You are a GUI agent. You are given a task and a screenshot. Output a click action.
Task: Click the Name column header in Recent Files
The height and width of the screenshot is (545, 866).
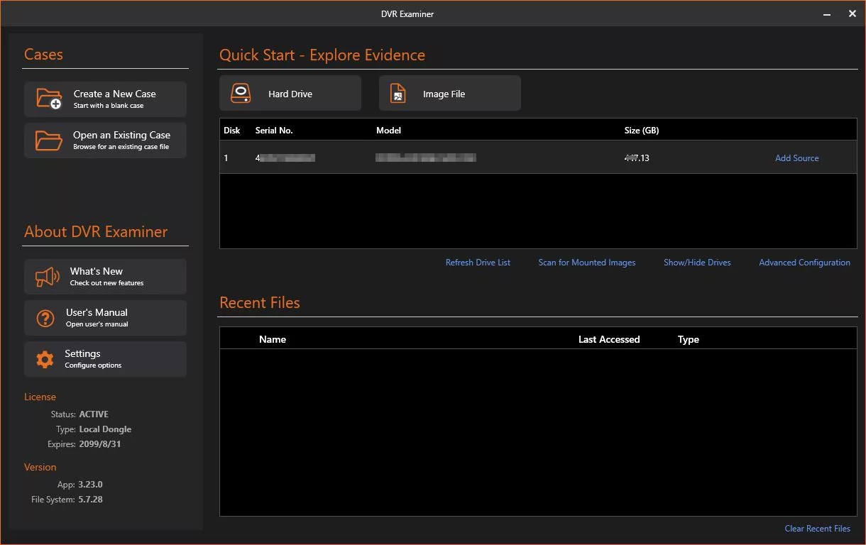pos(273,339)
